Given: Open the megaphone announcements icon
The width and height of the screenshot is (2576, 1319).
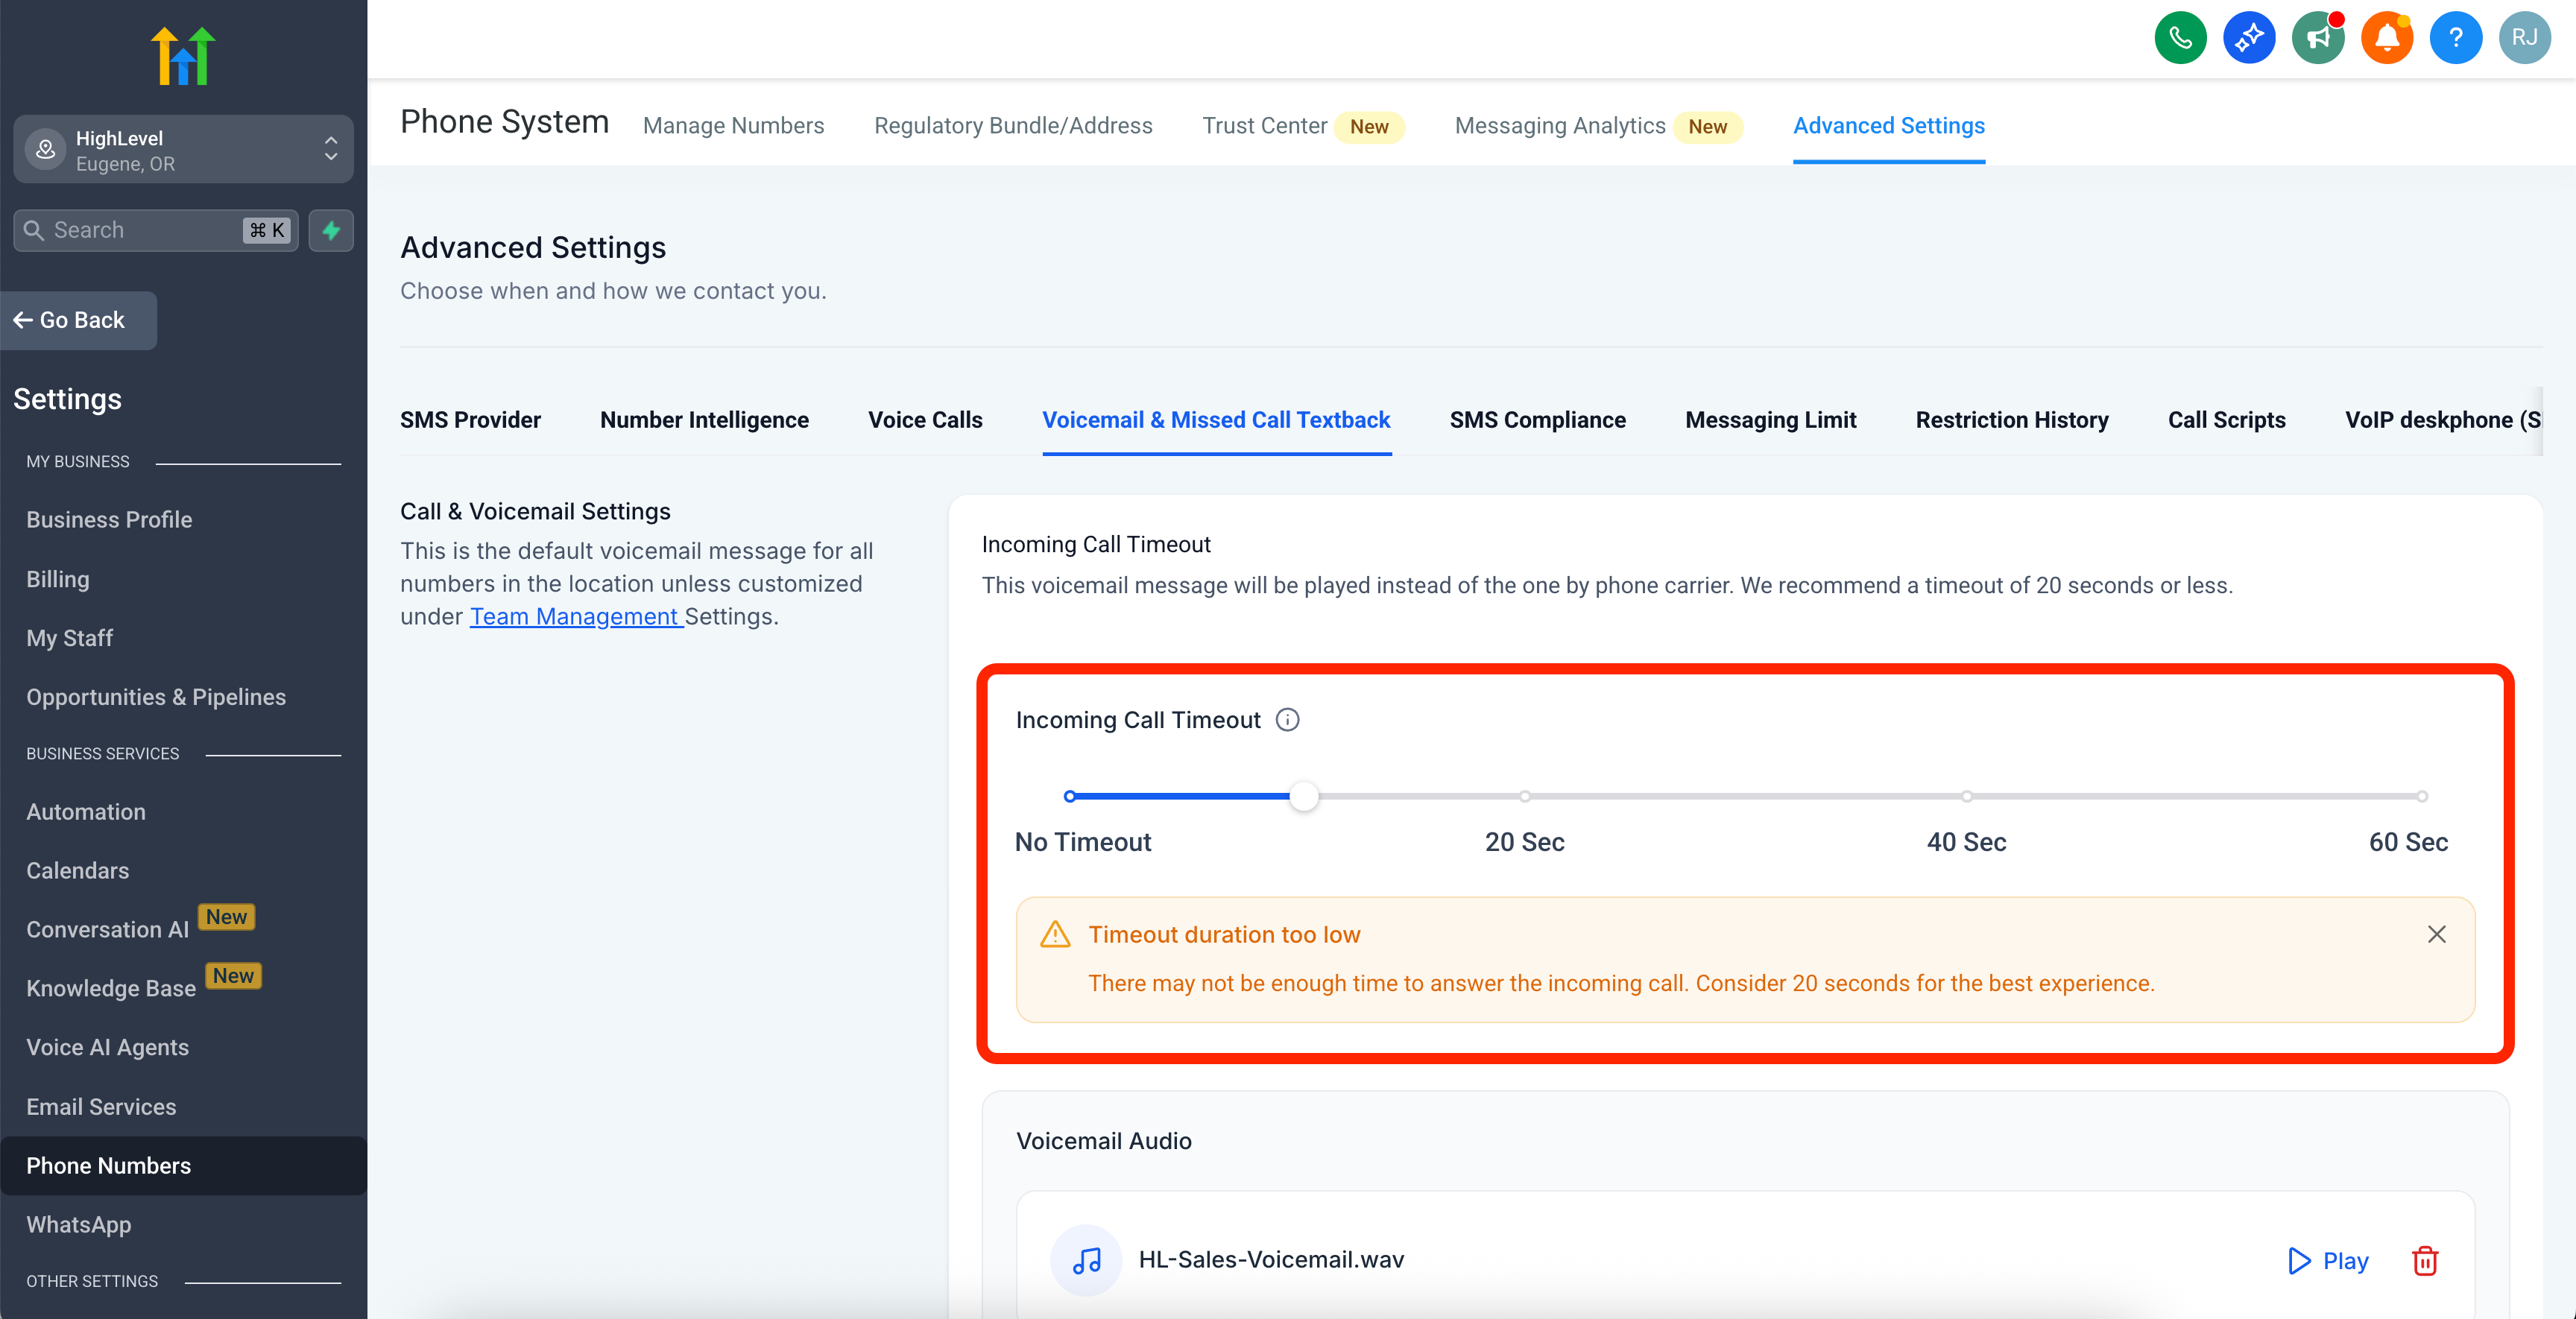Looking at the screenshot, I should click(2318, 38).
